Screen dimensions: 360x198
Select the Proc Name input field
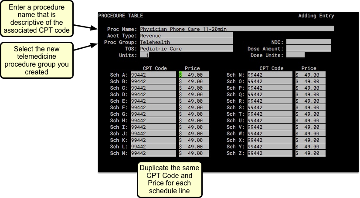tap(237, 29)
